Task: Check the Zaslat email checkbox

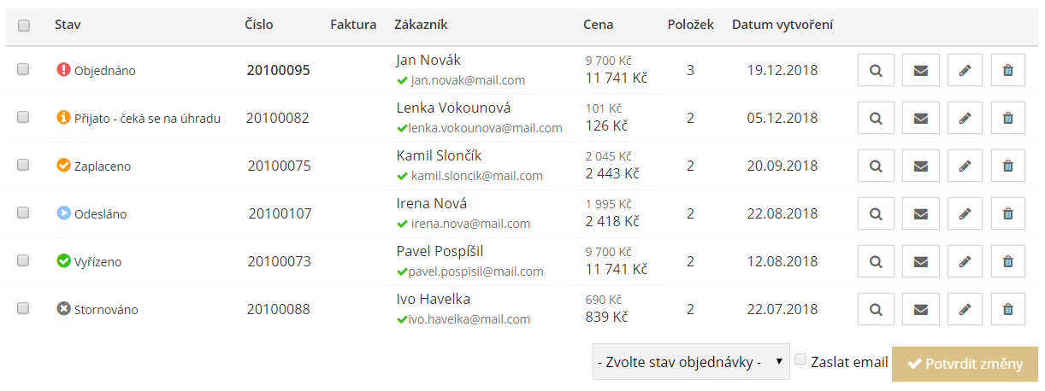Action: pyautogui.click(x=800, y=360)
